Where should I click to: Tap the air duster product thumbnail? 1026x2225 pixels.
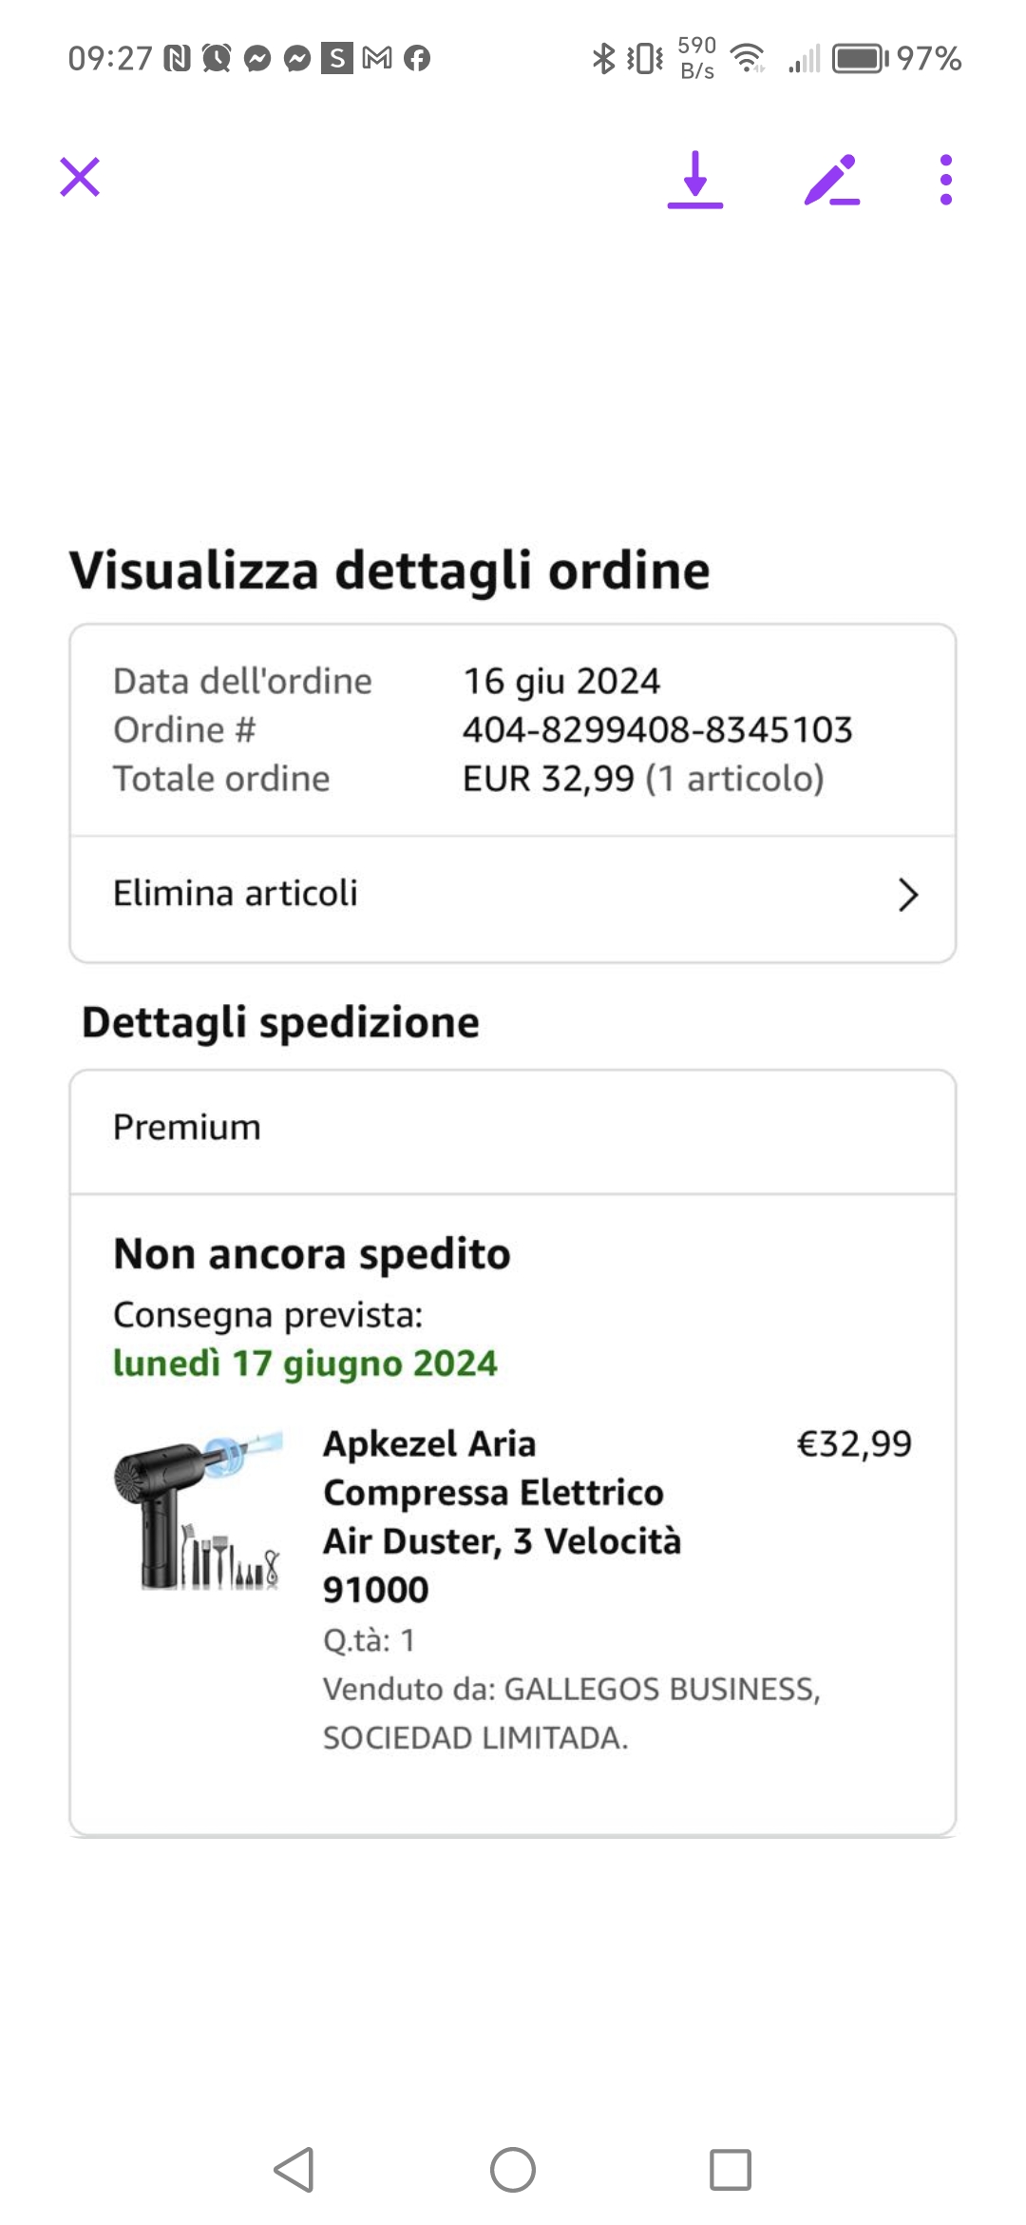(x=198, y=1509)
